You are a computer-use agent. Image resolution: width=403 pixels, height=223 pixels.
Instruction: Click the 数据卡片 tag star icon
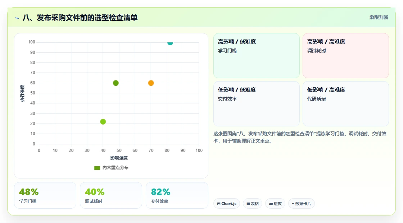click(x=293, y=204)
